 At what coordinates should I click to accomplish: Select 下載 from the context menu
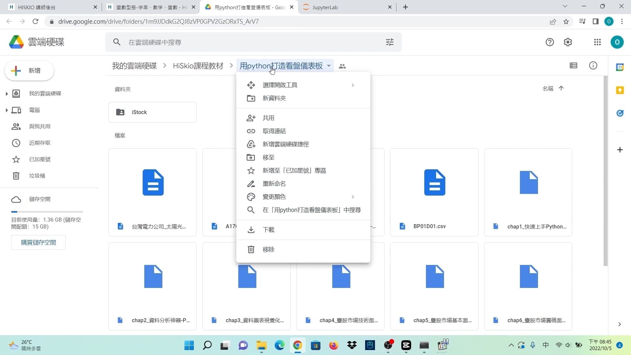[268, 229]
